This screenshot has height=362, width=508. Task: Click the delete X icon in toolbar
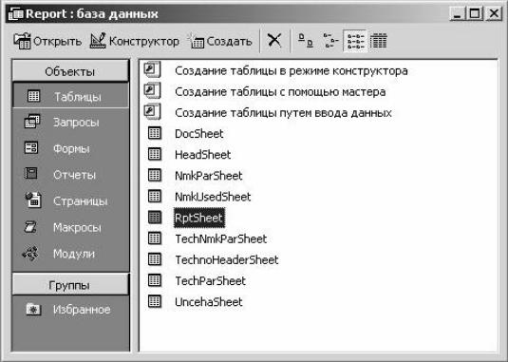coord(274,41)
